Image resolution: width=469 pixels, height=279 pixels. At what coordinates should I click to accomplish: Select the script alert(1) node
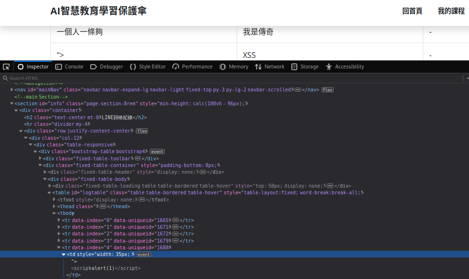106,268
